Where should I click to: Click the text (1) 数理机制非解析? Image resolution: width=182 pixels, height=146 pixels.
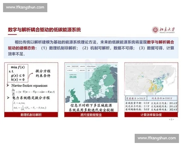tap(59, 48)
